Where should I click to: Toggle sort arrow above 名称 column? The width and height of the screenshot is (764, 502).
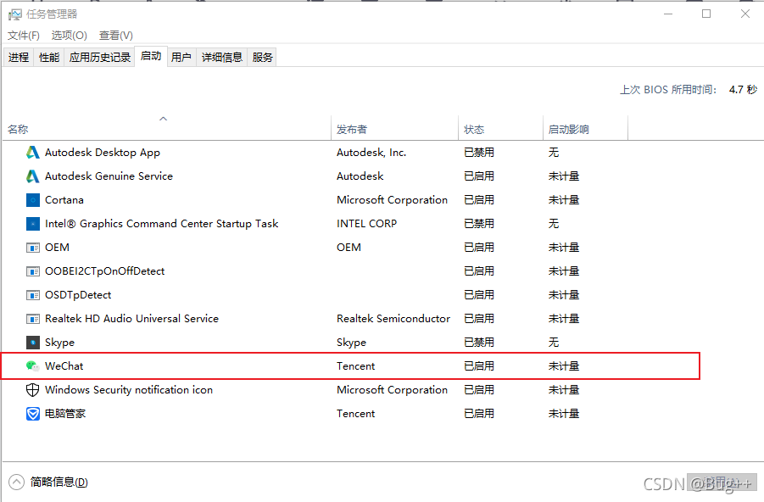[163, 119]
